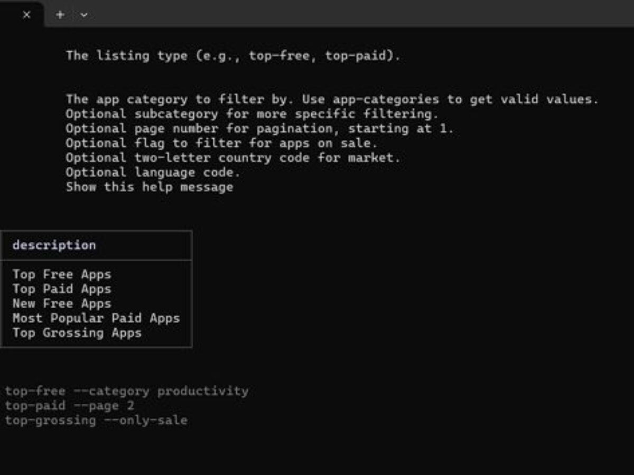
Task: Click the app category filter description line
Action: point(332,99)
